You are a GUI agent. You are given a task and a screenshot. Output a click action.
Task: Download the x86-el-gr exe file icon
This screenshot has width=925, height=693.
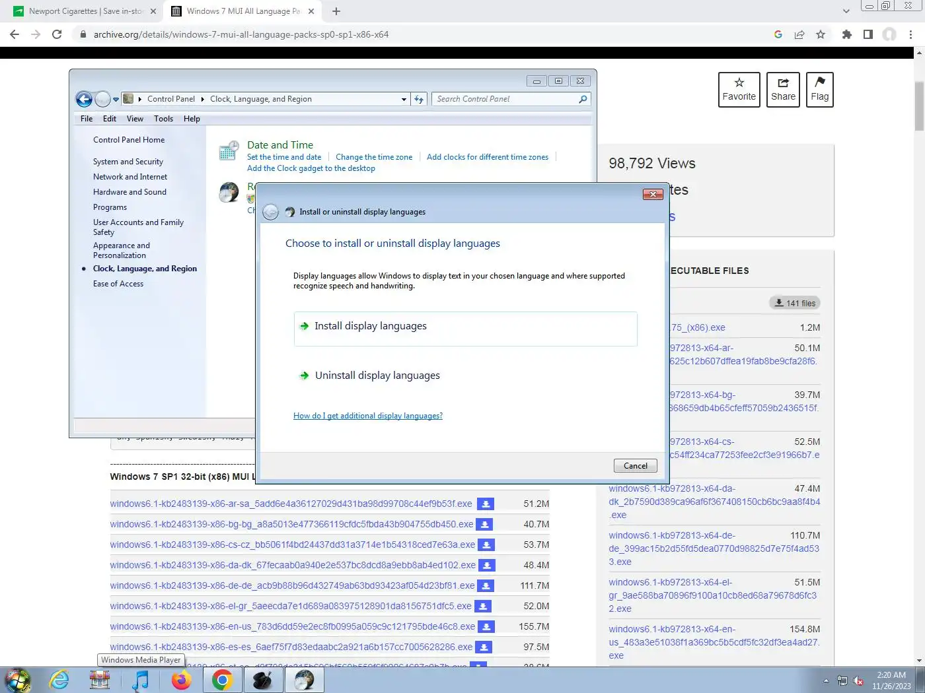point(483,607)
